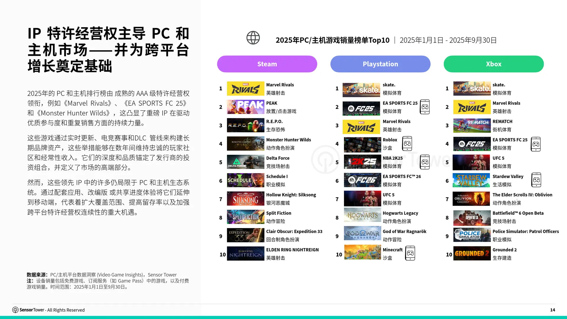The width and height of the screenshot is (567, 319).
Task: Click the phone icon next to Minecraft
Action: pos(411,253)
